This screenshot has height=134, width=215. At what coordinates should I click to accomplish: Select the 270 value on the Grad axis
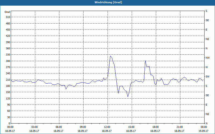click(x=8, y=67)
